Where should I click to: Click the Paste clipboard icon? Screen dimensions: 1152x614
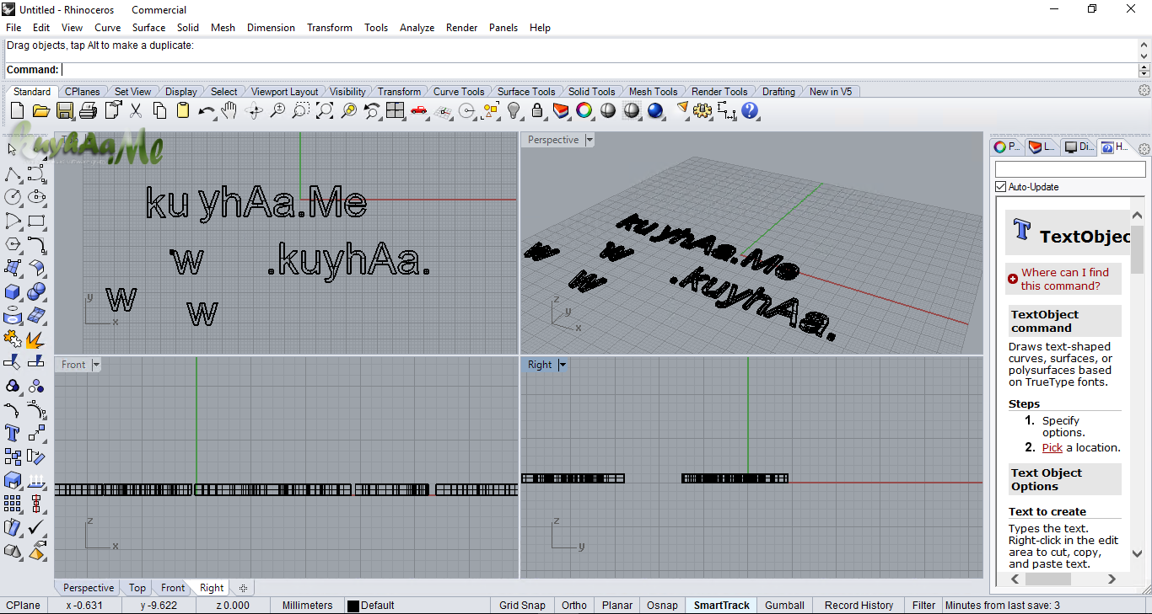tap(183, 110)
